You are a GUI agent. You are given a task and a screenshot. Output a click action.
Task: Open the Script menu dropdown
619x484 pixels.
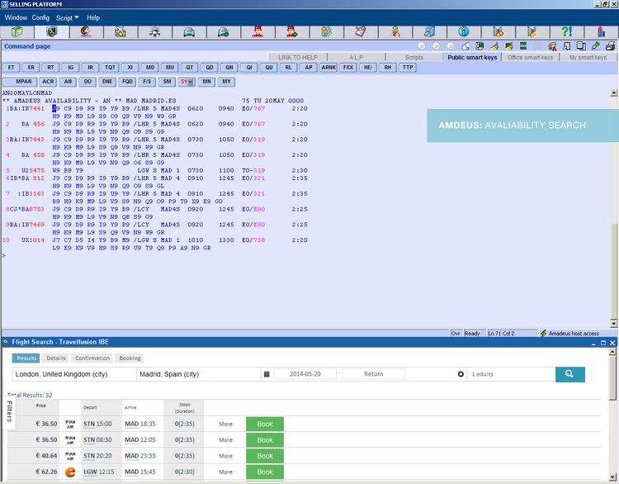67,18
